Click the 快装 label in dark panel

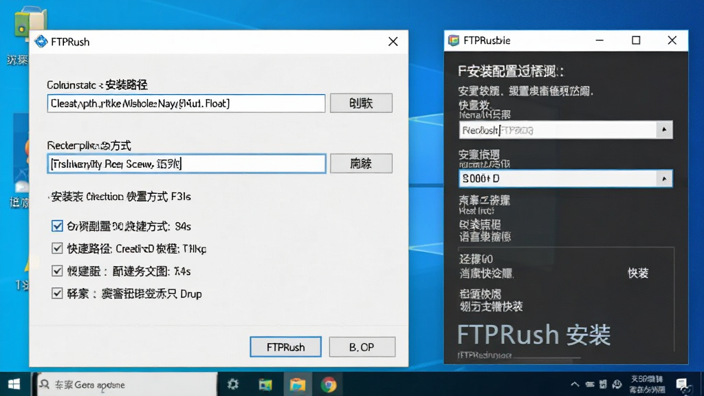pyautogui.click(x=638, y=273)
